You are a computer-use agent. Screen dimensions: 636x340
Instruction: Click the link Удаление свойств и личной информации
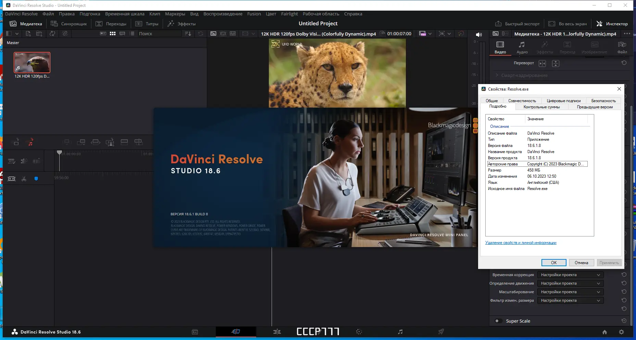pos(521,242)
